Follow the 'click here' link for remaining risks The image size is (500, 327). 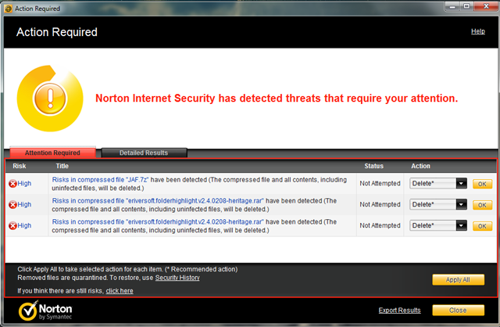coord(120,291)
